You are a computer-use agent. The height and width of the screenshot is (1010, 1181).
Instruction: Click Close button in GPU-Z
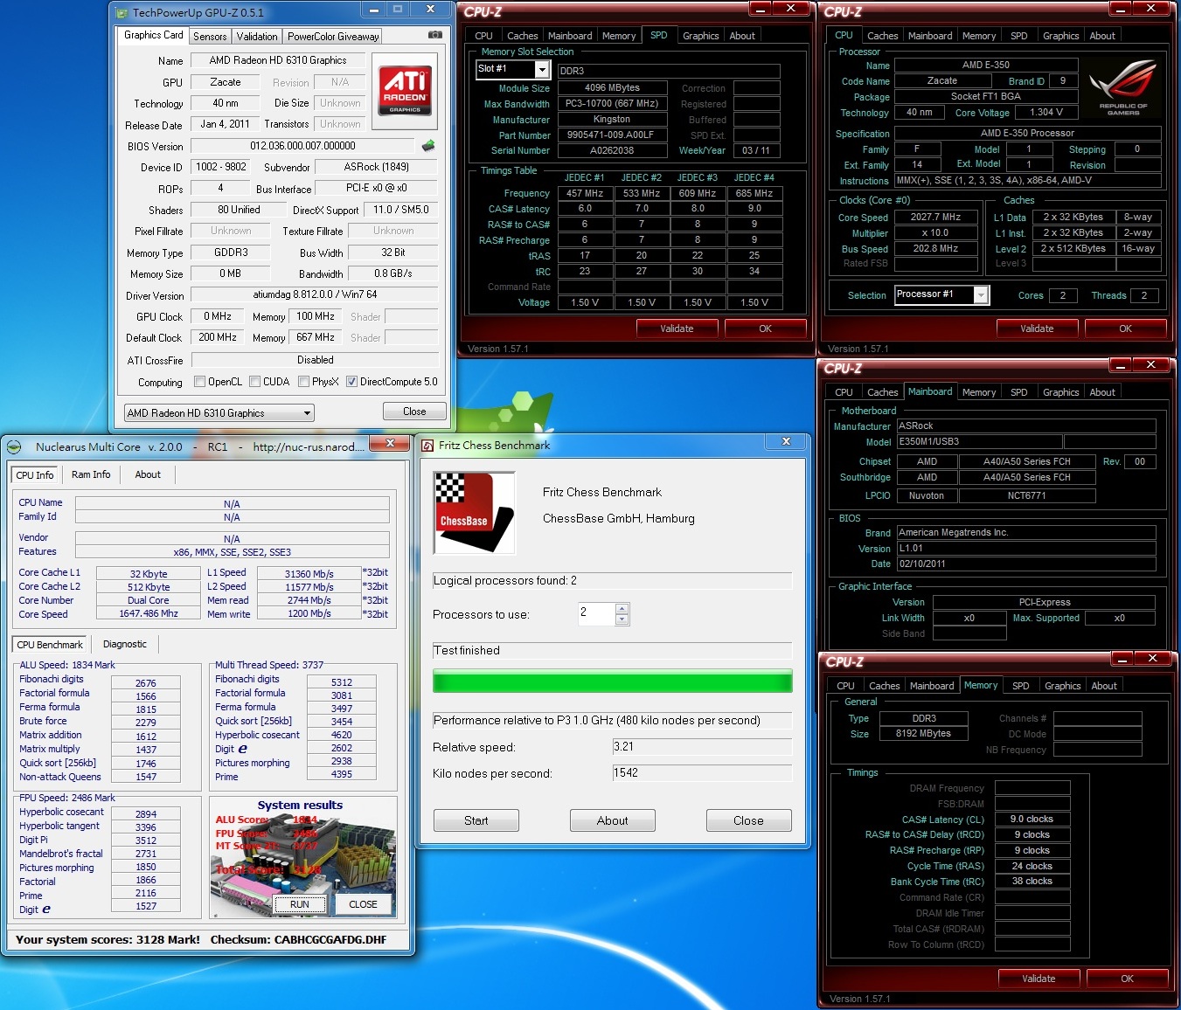(414, 412)
